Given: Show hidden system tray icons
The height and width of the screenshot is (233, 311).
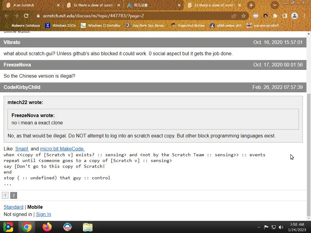Looking at the screenshot, I should pos(259,227).
